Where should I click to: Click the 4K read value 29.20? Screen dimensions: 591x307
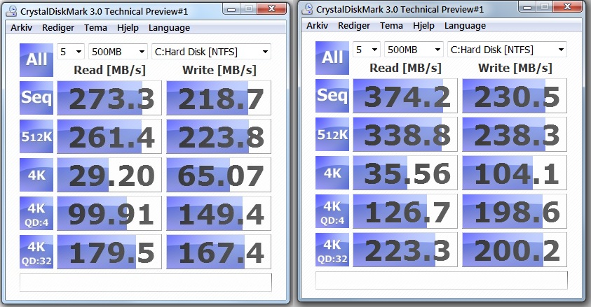109,175
